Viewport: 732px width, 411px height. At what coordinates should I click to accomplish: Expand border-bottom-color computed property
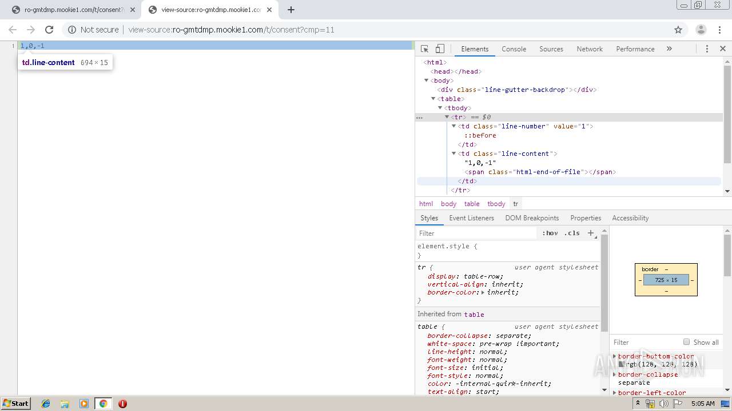615,356
